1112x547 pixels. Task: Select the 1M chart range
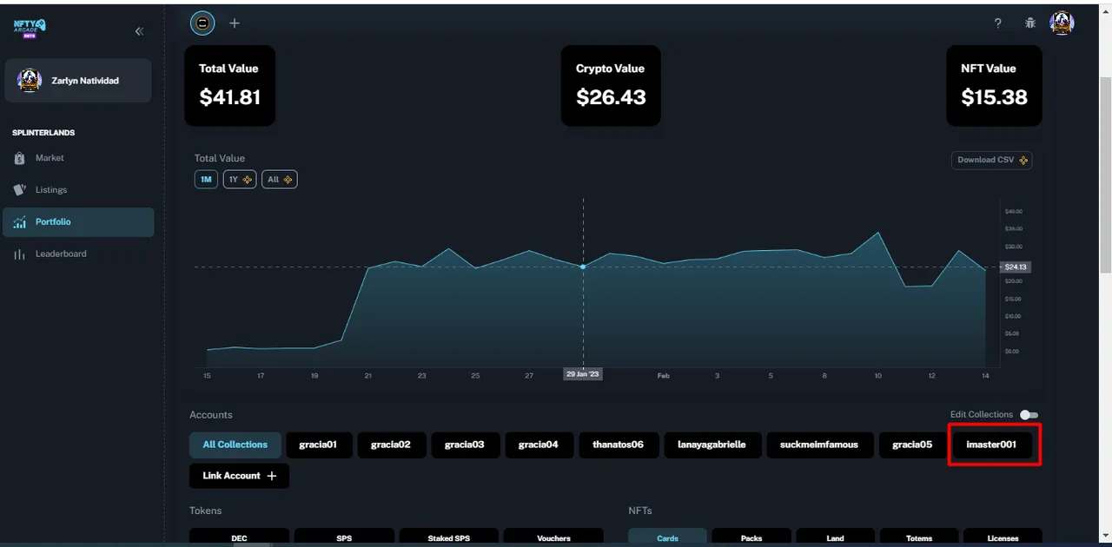(206, 180)
